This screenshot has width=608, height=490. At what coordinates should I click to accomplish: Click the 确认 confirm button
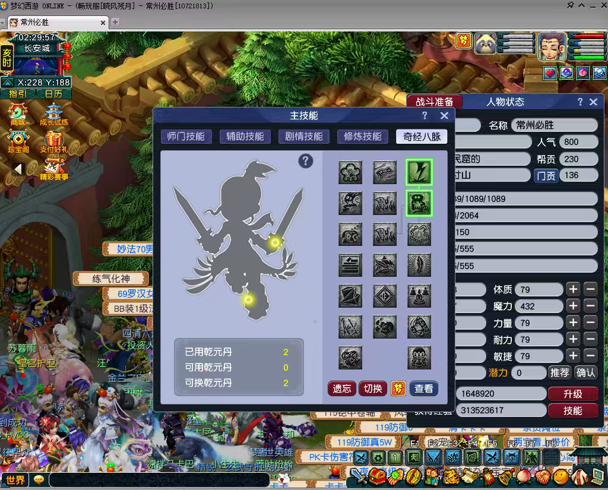[585, 373]
